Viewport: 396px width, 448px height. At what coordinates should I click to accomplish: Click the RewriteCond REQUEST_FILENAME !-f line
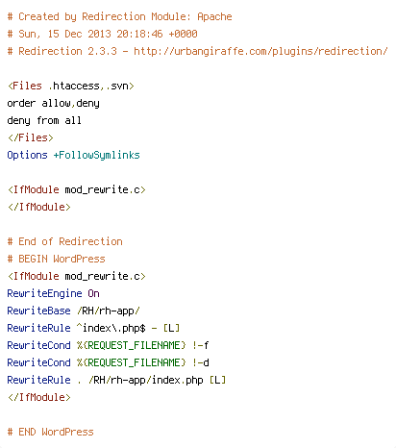(x=108, y=345)
